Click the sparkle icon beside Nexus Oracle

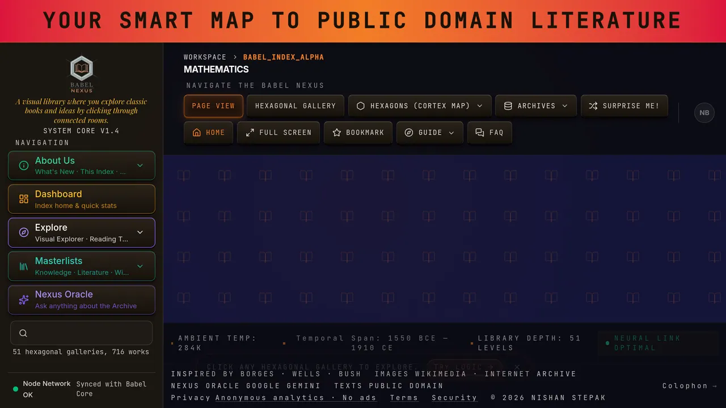[x=24, y=300]
